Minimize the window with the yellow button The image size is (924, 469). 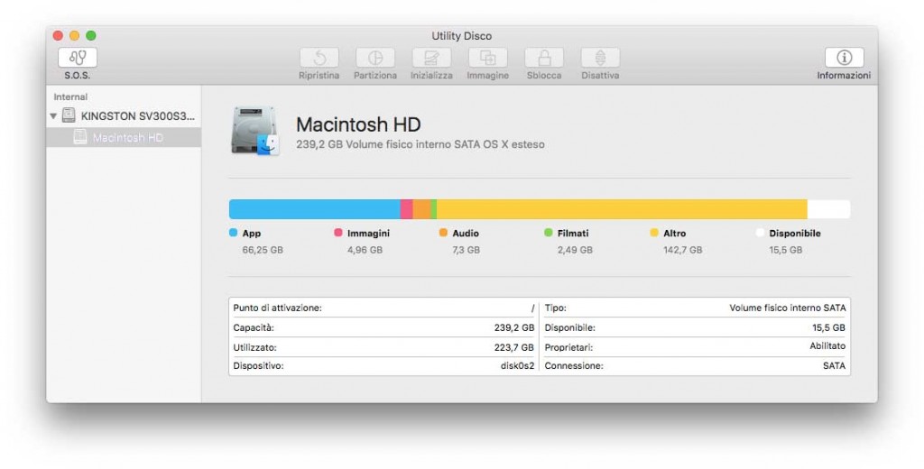(x=74, y=35)
